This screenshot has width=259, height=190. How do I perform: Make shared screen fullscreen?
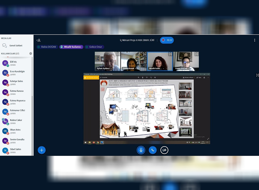[x=257, y=75]
